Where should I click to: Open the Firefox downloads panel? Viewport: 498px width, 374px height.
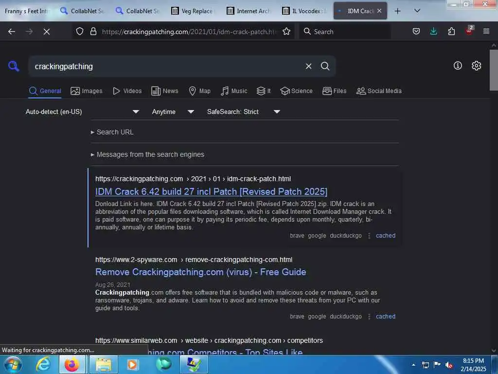pyautogui.click(x=433, y=32)
